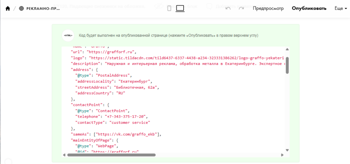Click the globe icon beside the project name

point(22,9)
